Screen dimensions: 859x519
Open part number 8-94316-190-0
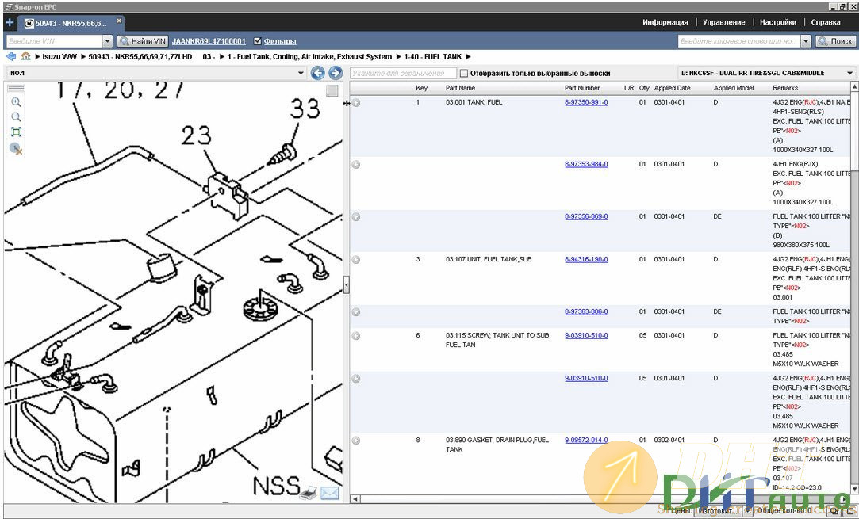click(x=586, y=259)
